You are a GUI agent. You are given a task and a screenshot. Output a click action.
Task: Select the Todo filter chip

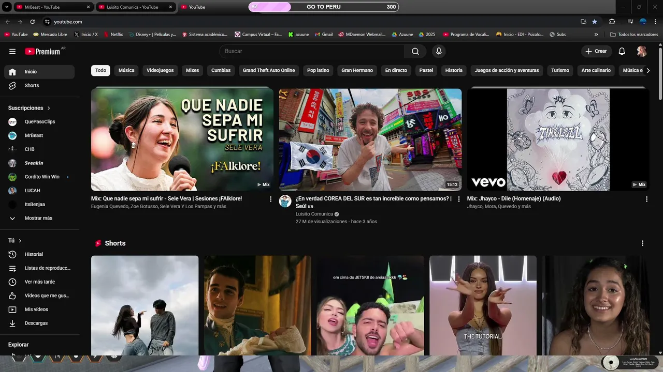click(100, 70)
